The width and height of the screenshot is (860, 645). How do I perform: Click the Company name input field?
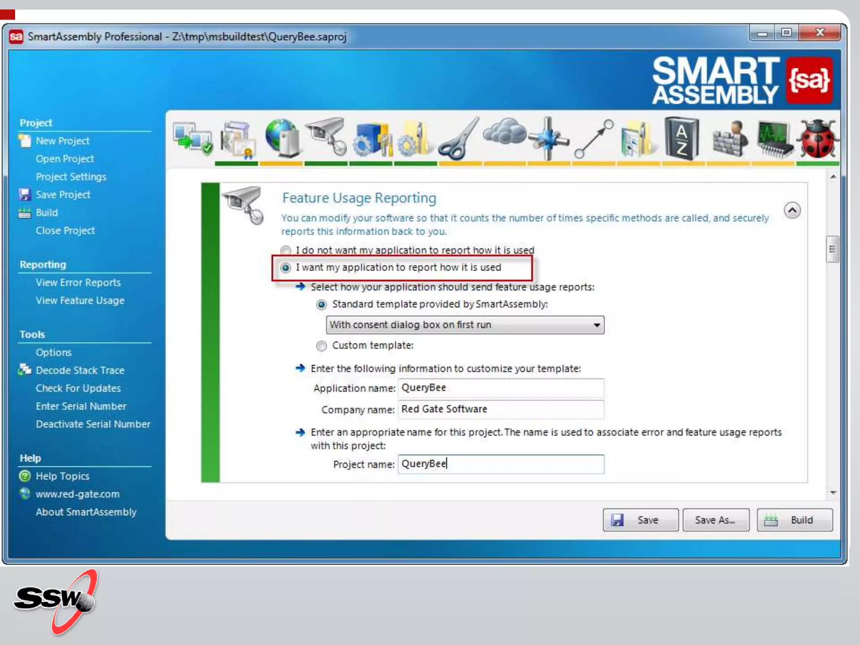501,409
